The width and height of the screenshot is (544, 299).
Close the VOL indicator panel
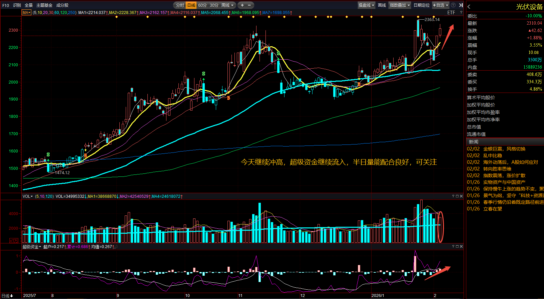(x=461, y=196)
